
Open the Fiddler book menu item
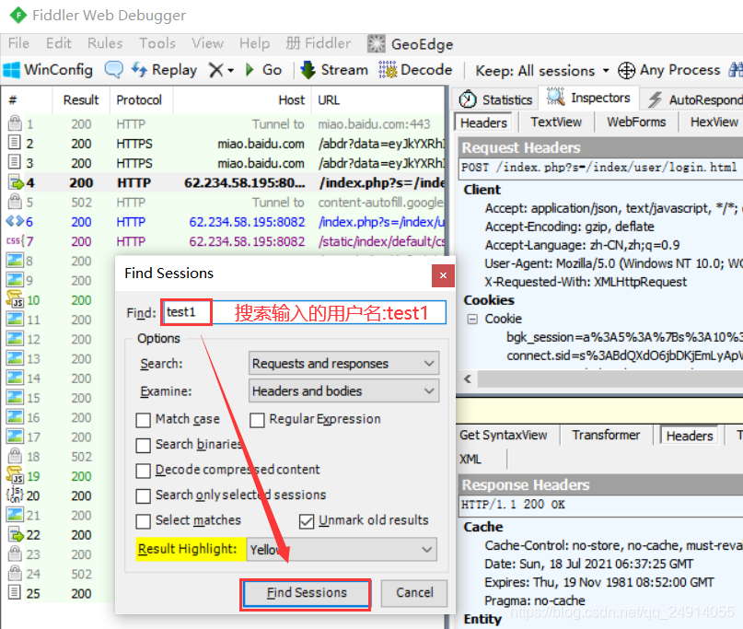(319, 43)
